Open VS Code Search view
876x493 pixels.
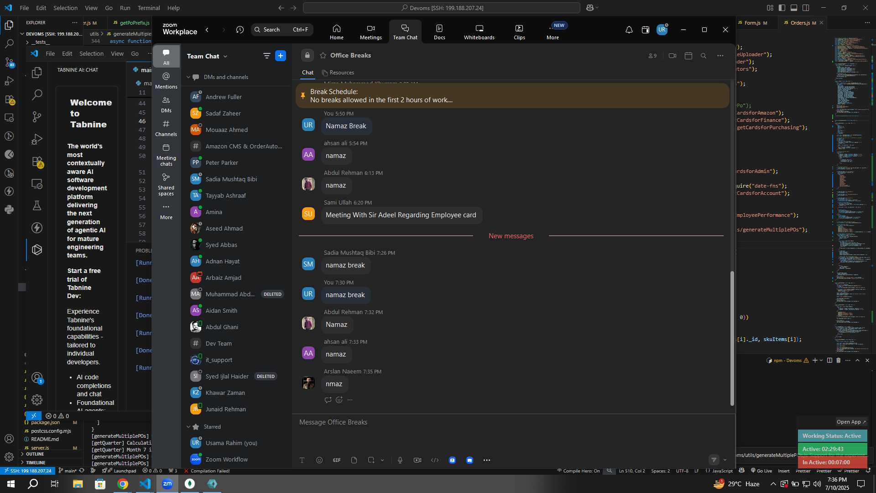9,44
